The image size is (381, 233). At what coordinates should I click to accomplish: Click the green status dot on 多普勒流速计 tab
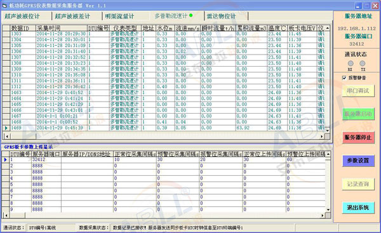click(x=190, y=15)
